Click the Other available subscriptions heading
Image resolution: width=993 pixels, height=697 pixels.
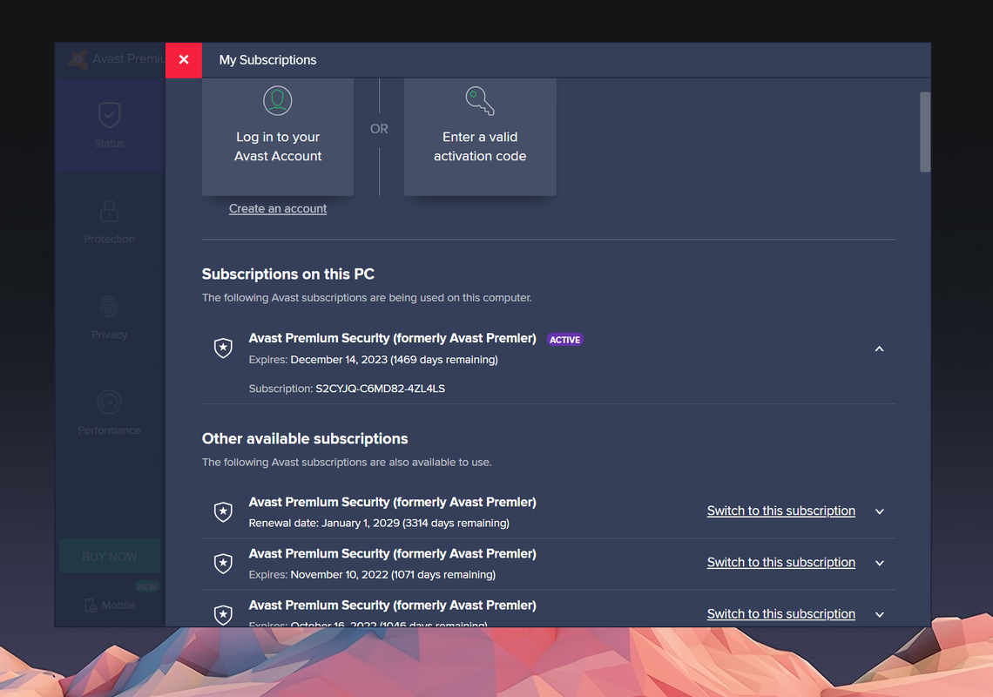click(x=305, y=439)
